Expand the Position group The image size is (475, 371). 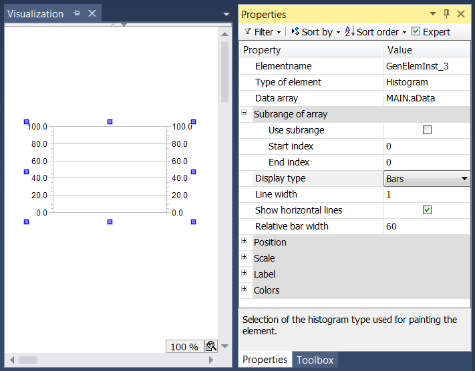point(244,241)
